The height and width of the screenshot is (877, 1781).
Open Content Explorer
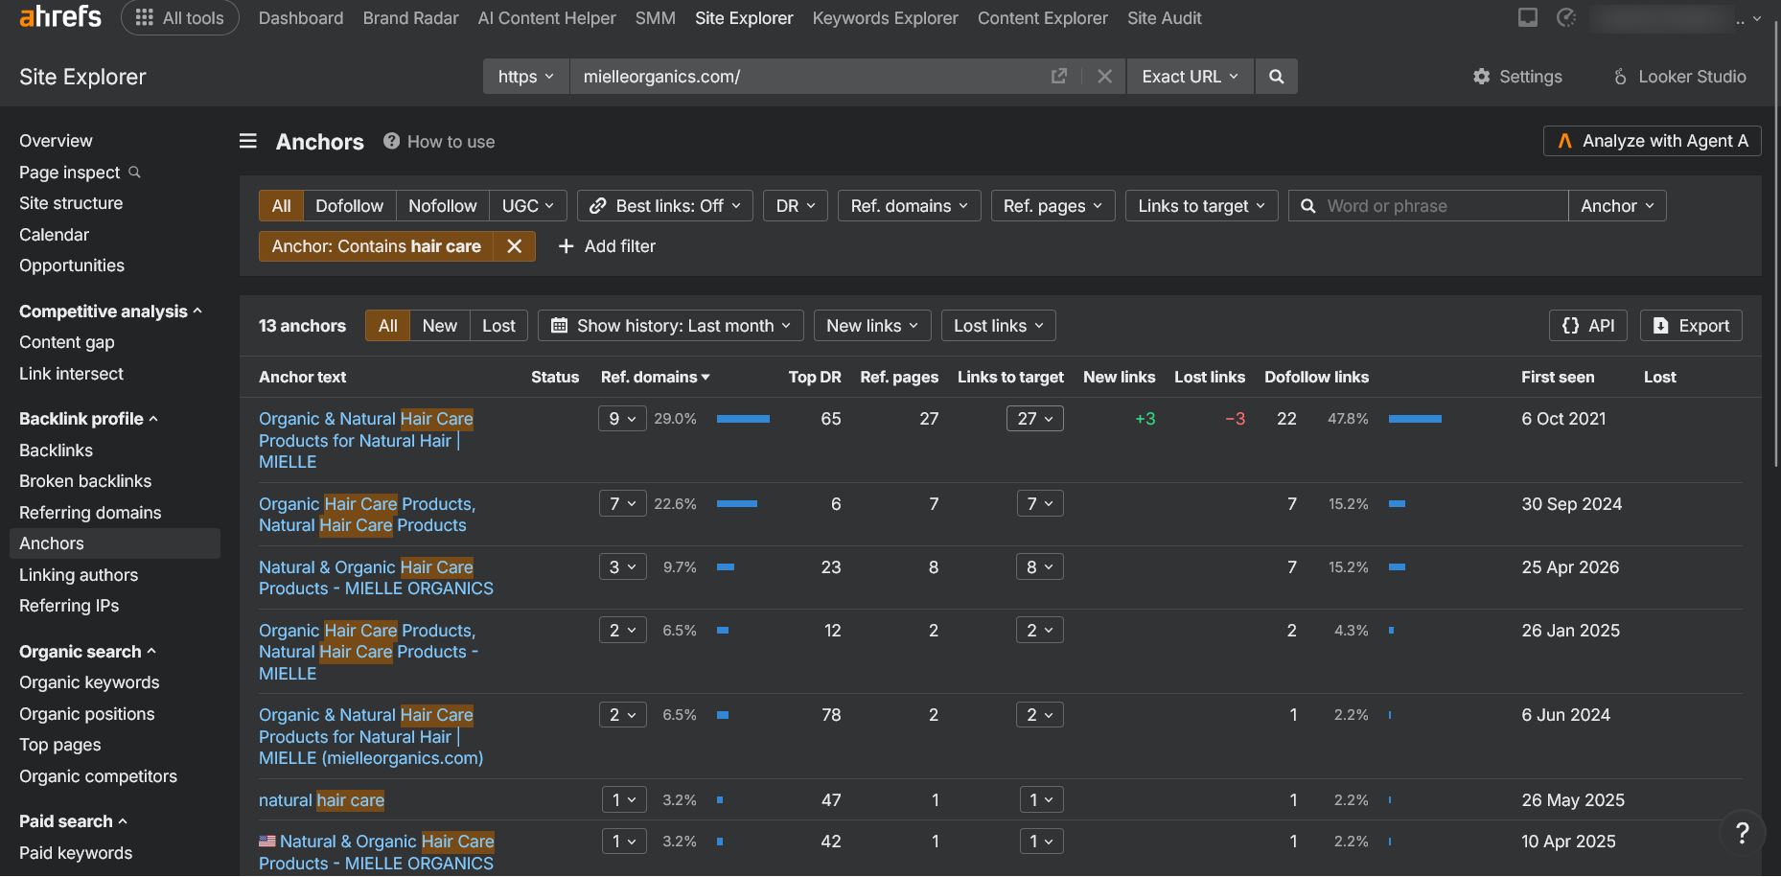click(x=1042, y=18)
